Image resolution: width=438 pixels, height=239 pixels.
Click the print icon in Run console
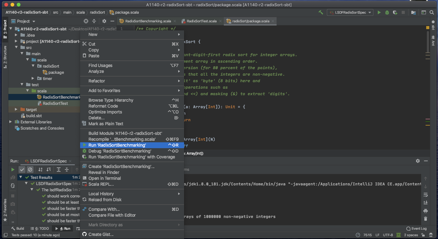coord(426,211)
